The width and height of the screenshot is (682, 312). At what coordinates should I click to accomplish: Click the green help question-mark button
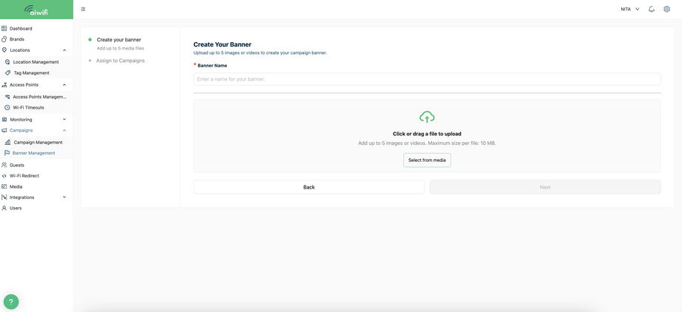(11, 302)
